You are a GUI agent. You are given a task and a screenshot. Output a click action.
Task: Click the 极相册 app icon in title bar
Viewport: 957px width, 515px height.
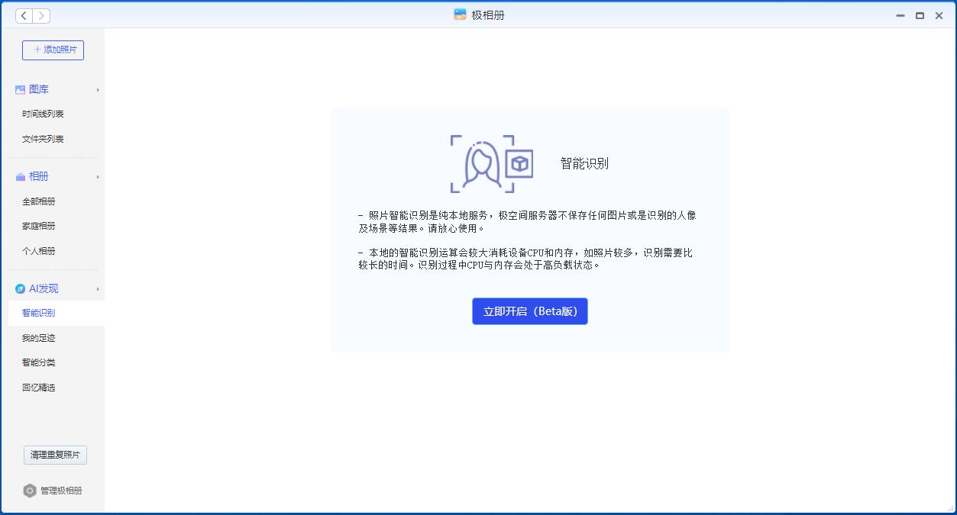(459, 14)
